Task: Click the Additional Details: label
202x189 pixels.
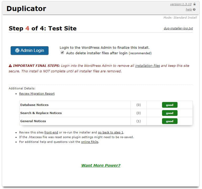Action: tap(22, 88)
